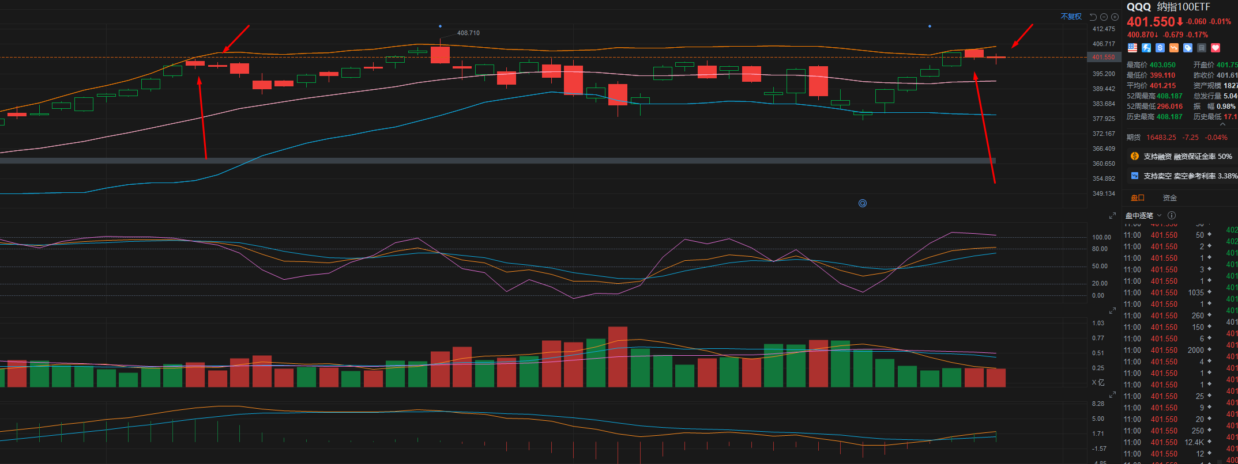Click the 最高价 403.050 value
The width and height of the screenshot is (1238, 464).
(1162, 65)
